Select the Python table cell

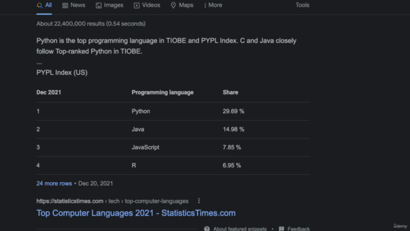(x=141, y=111)
